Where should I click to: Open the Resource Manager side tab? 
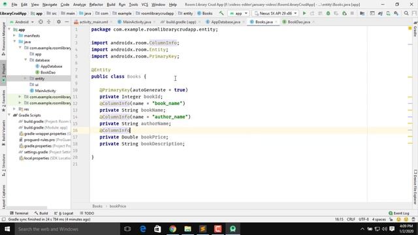[x=3, y=39]
